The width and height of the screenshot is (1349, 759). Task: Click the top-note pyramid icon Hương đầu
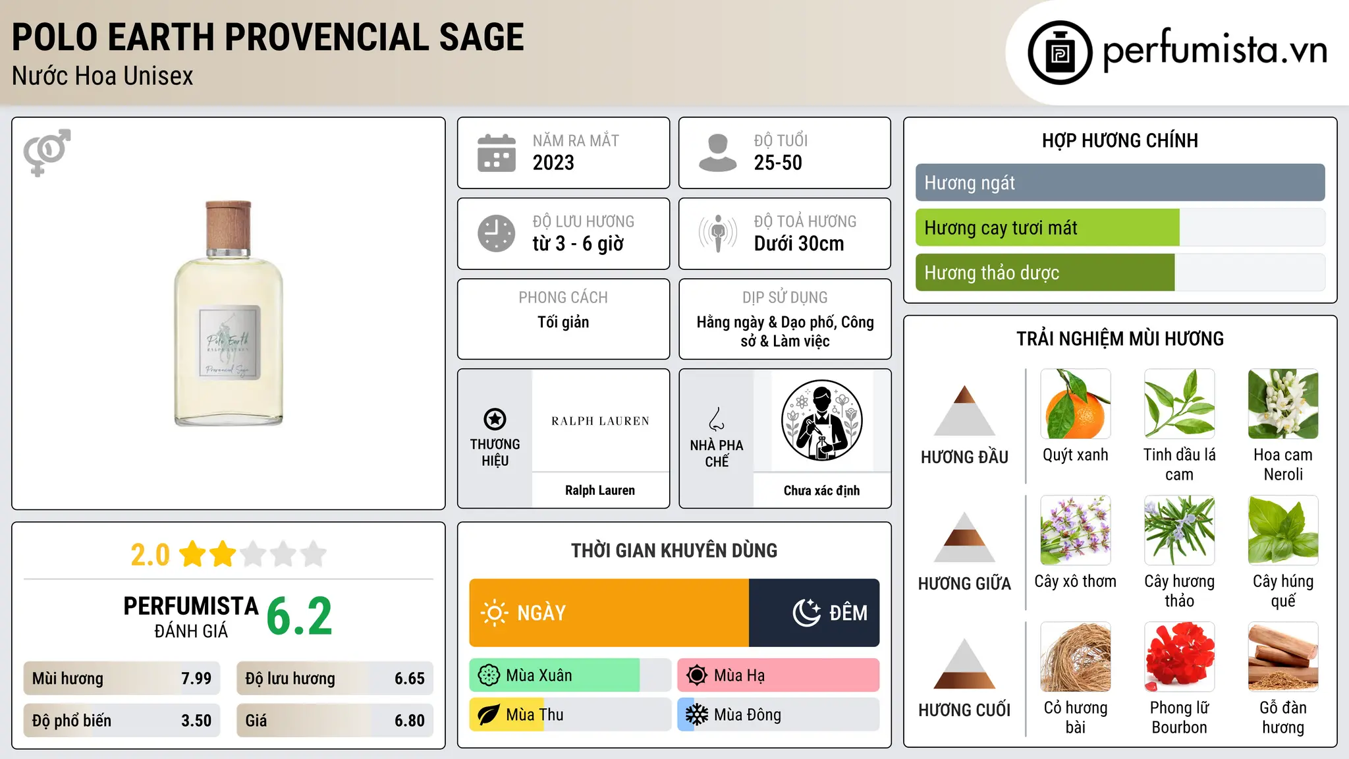click(x=964, y=410)
